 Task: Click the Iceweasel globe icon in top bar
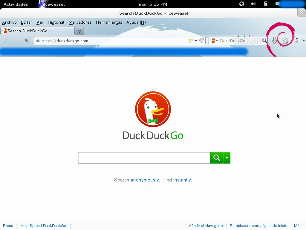42,4
